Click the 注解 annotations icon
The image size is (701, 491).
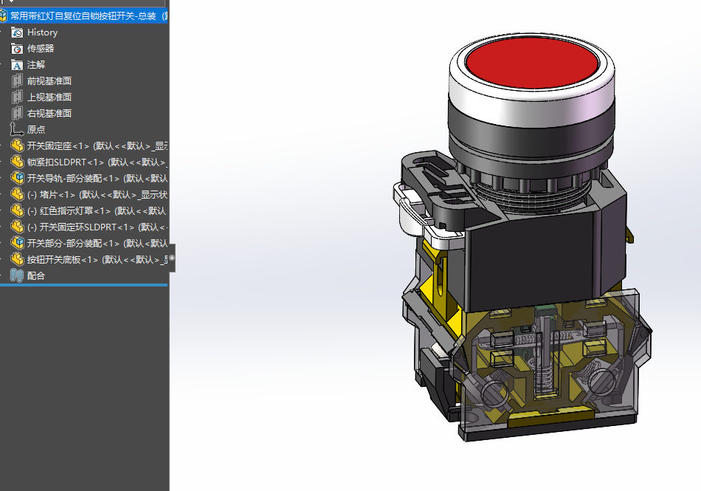point(17,65)
